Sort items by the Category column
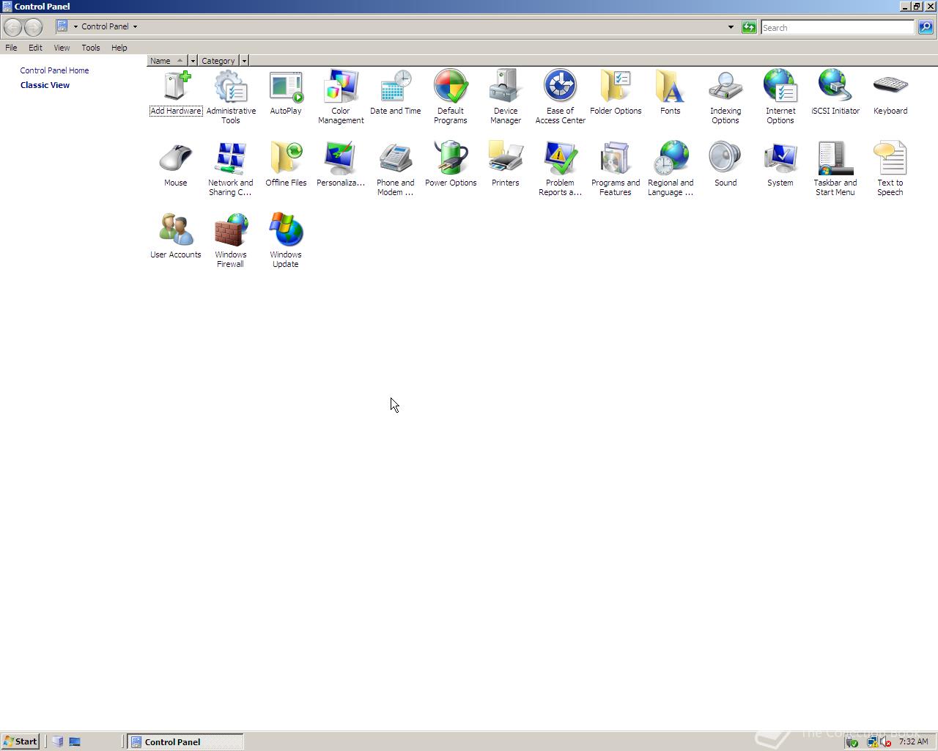 pos(218,61)
